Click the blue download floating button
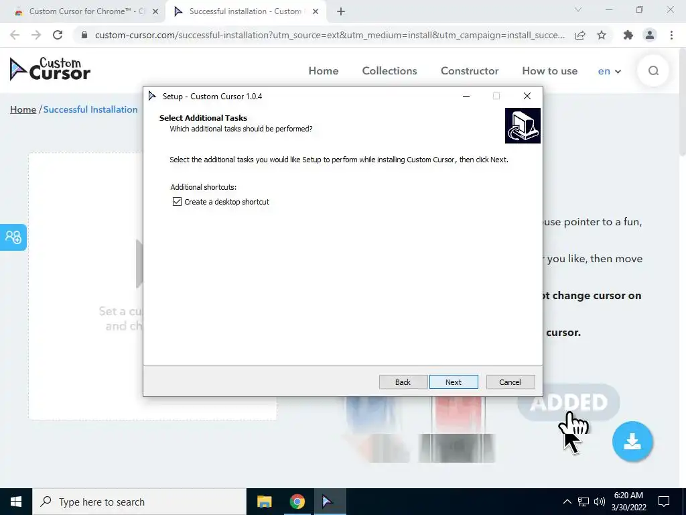 tap(632, 441)
